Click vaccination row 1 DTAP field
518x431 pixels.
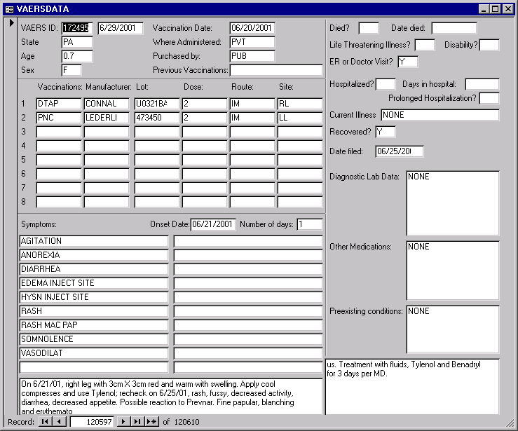[x=59, y=104]
